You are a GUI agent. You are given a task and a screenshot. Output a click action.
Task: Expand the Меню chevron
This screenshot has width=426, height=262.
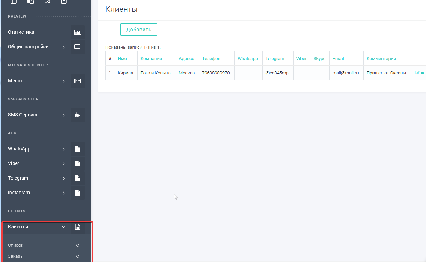(64, 81)
